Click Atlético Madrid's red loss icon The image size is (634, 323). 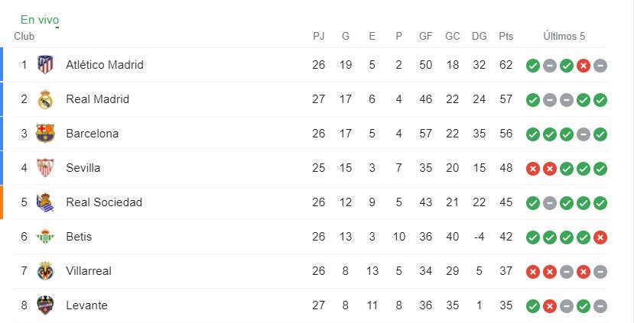[x=583, y=66]
